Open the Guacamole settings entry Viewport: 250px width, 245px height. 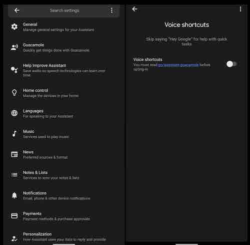(64, 47)
